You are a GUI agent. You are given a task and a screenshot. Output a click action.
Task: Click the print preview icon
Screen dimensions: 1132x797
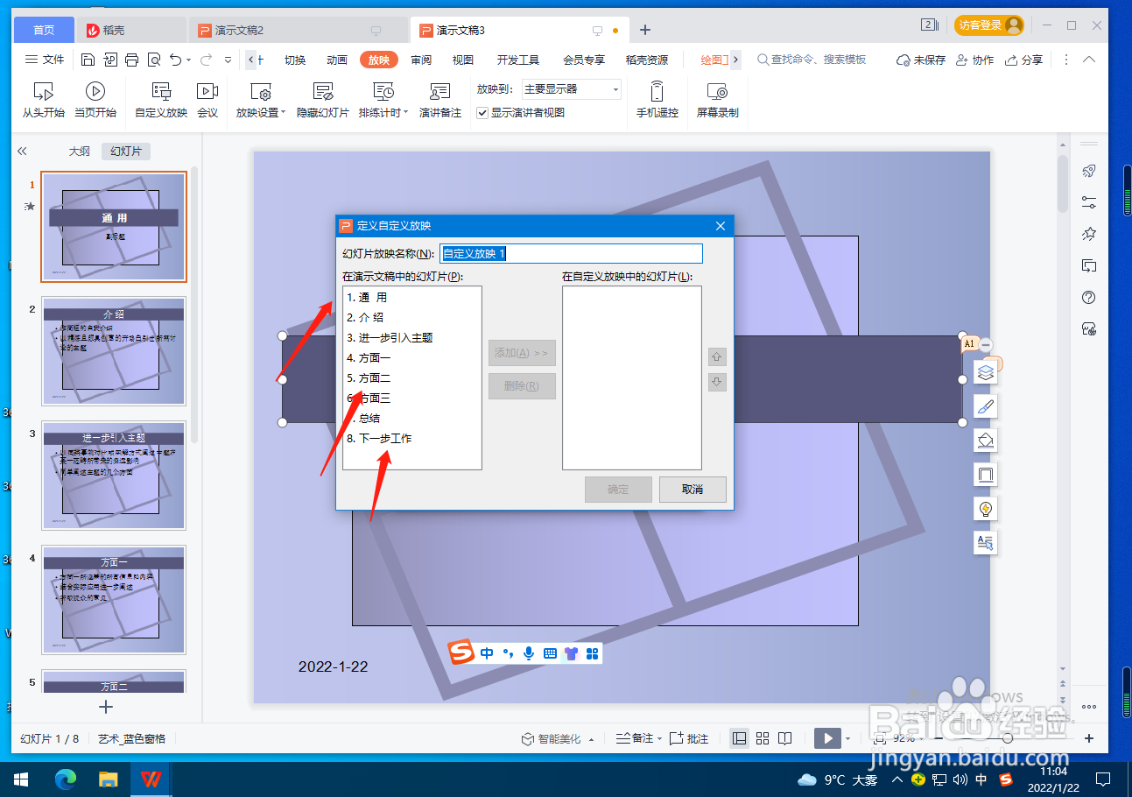click(154, 60)
